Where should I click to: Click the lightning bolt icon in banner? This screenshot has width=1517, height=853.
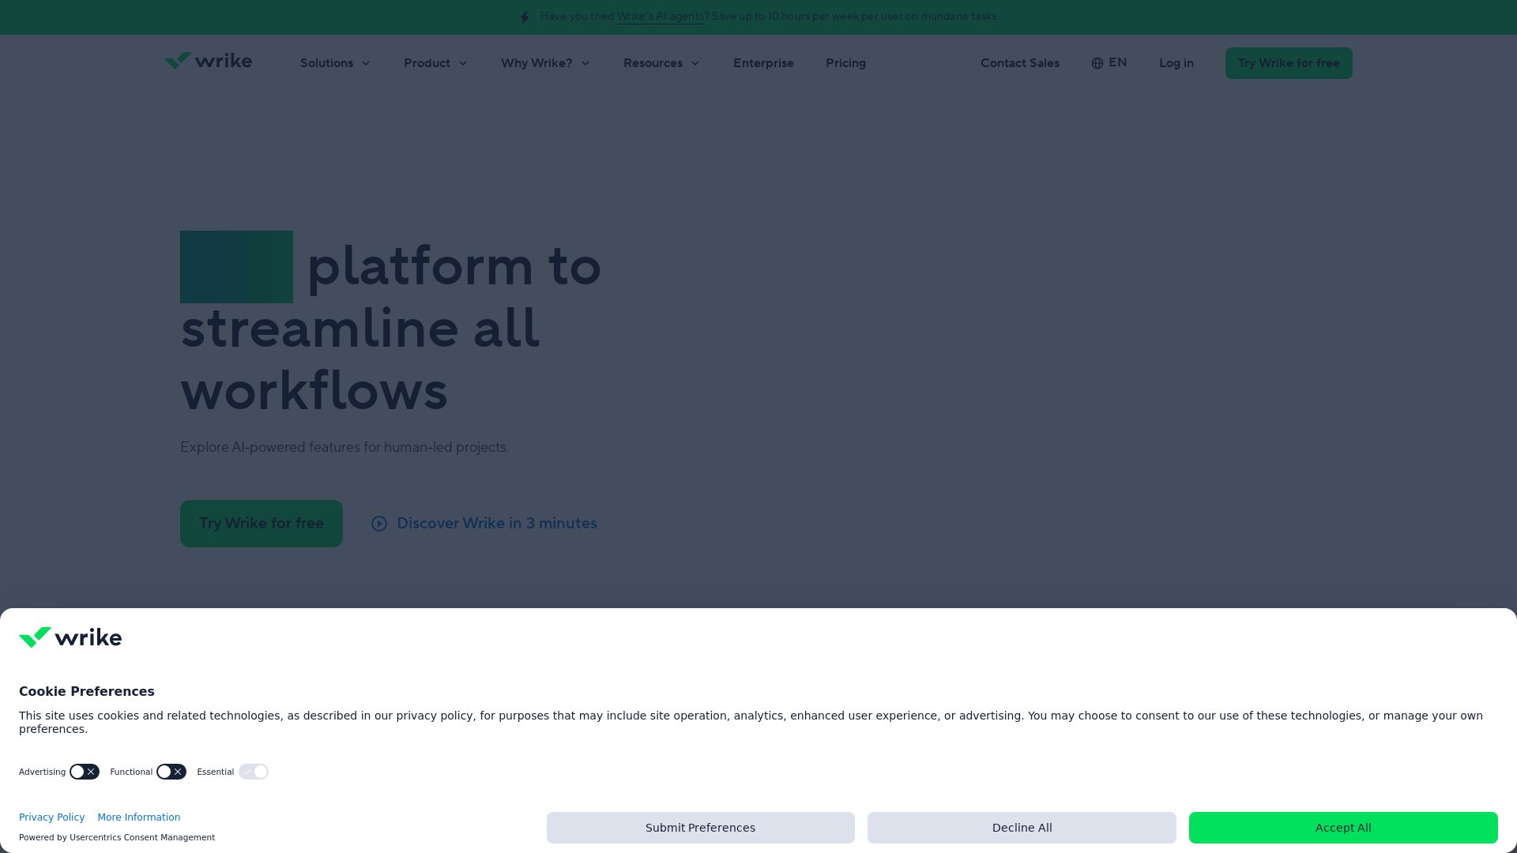click(x=525, y=17)
